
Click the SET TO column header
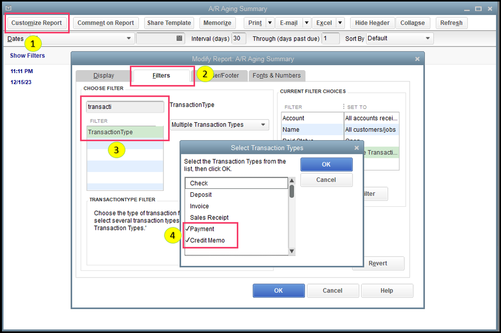pyautogui.click(x=357, y=107)
